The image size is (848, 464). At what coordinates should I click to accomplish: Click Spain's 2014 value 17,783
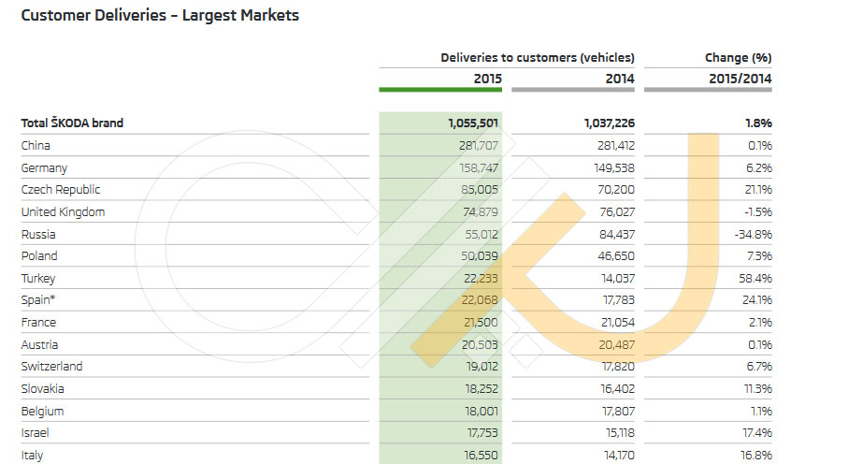pos(619,300)
